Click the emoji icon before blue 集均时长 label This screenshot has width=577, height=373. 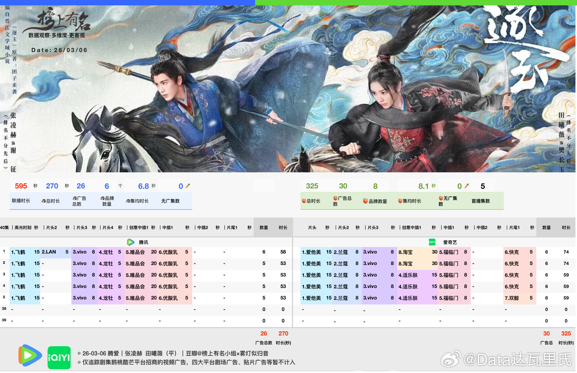128,201
